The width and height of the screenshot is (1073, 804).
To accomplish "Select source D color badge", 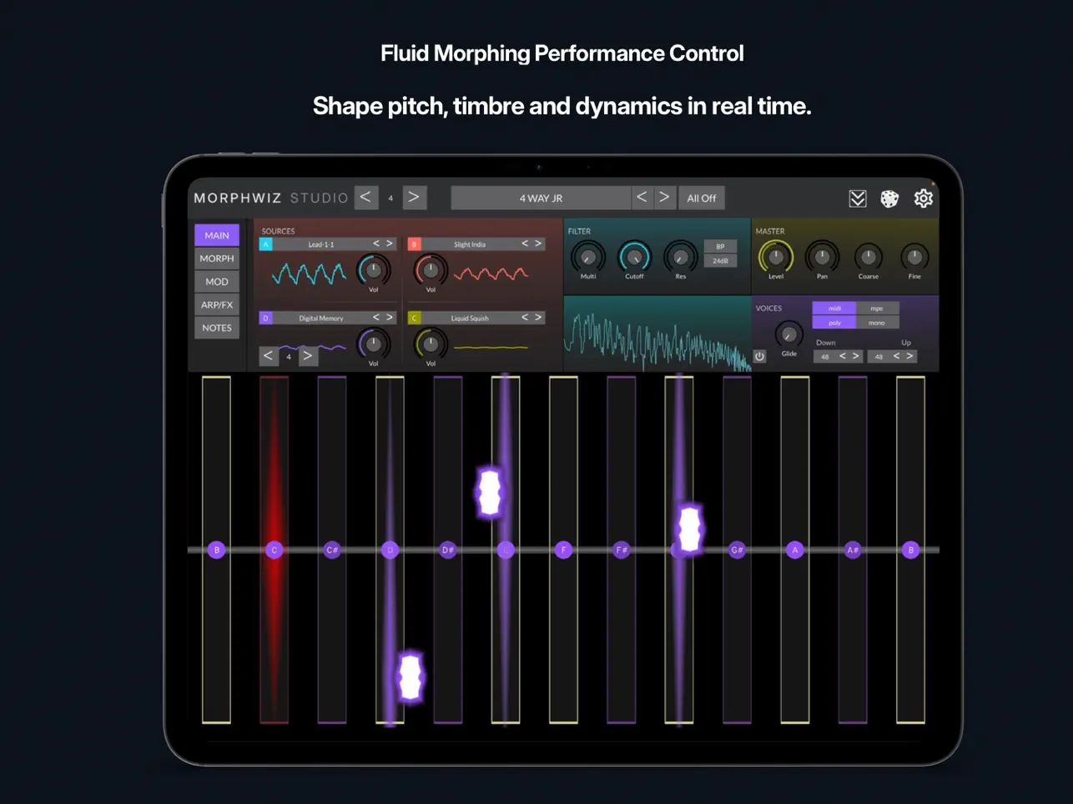I will click(x=265, y=318).
